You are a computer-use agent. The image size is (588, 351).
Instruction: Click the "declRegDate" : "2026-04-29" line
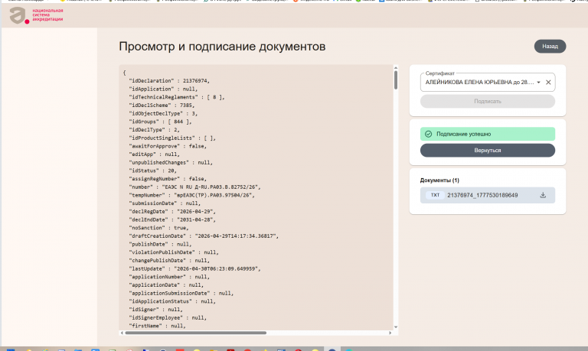coord(172,212)
